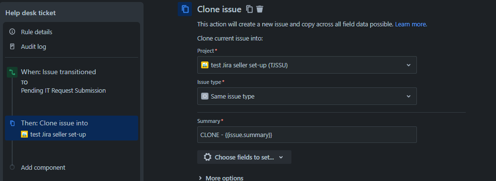Expand the More options section
This screenshot has width=496, height=181.
[221, 178]
